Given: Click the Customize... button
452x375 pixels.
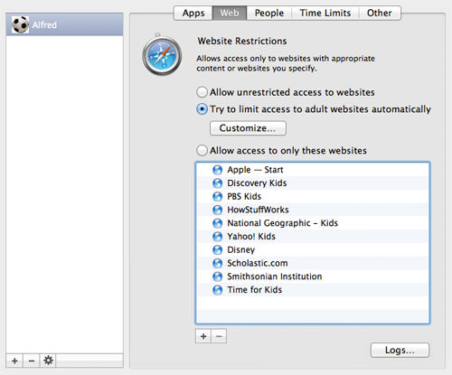Looking at the screenshot, I should click(x=248, y=128).
